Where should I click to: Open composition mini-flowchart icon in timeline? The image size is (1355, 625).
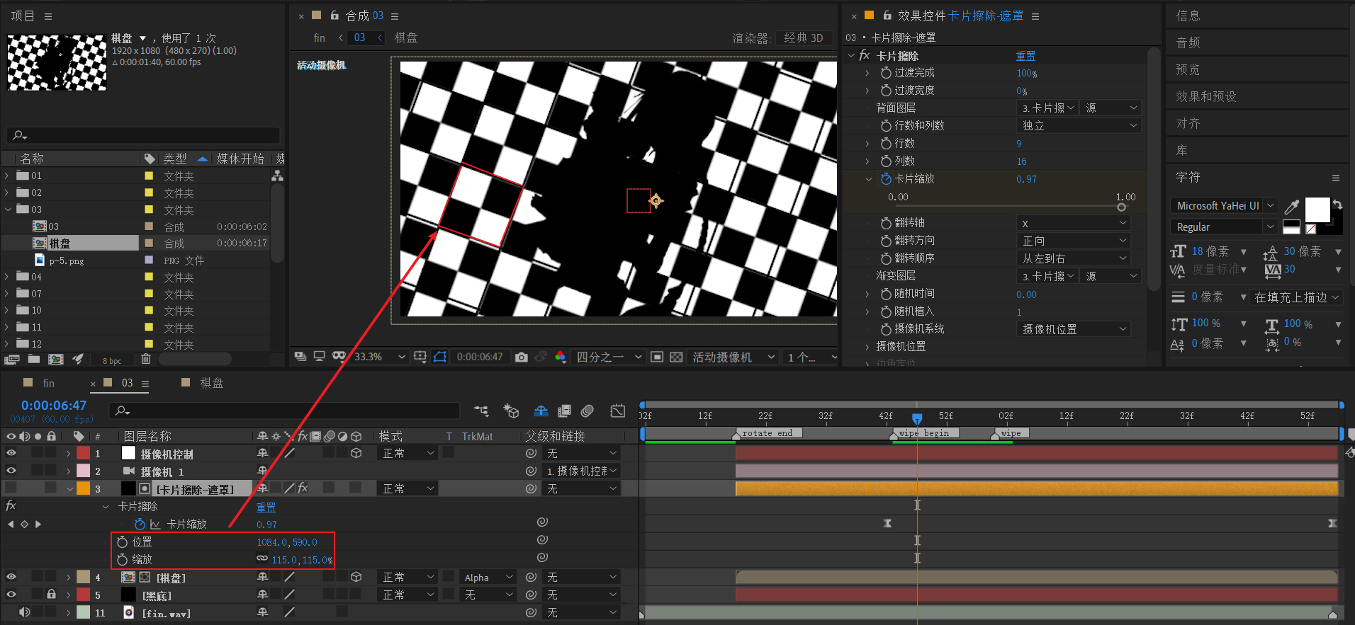coord(481,411)
